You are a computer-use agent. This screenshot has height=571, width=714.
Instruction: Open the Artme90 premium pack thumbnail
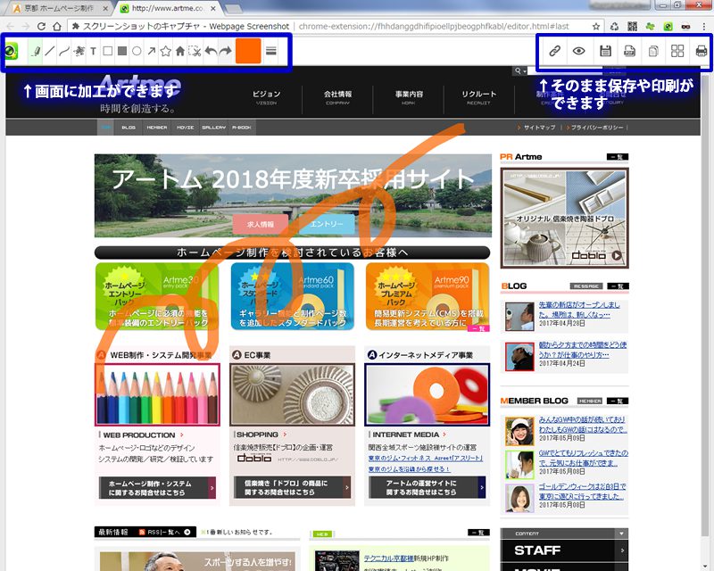(428, 296)
